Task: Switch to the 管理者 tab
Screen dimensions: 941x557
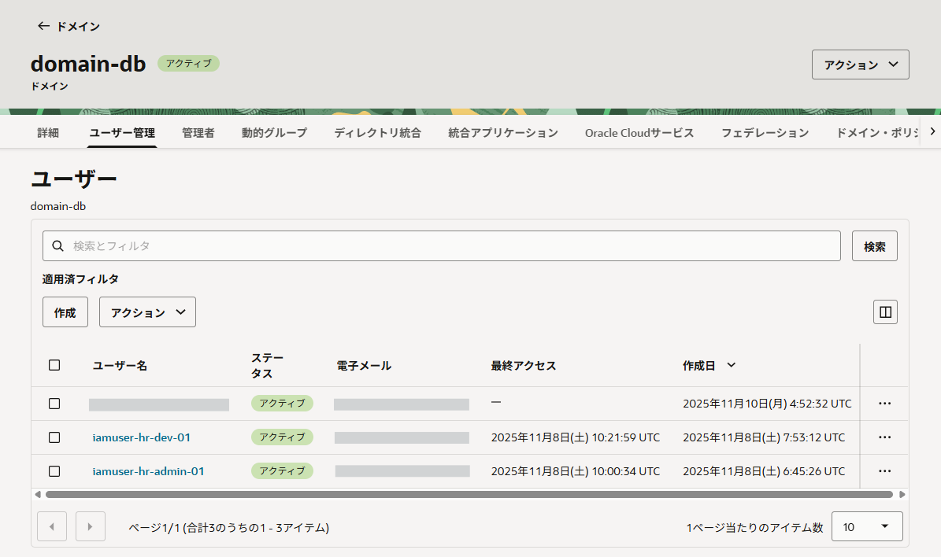Action: [x=198, y=132]
